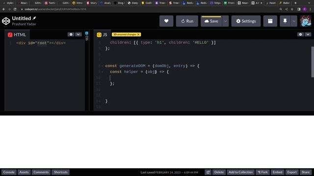Change editor view layout icon
Screen dimensions: 314x176
pos(270,21)
